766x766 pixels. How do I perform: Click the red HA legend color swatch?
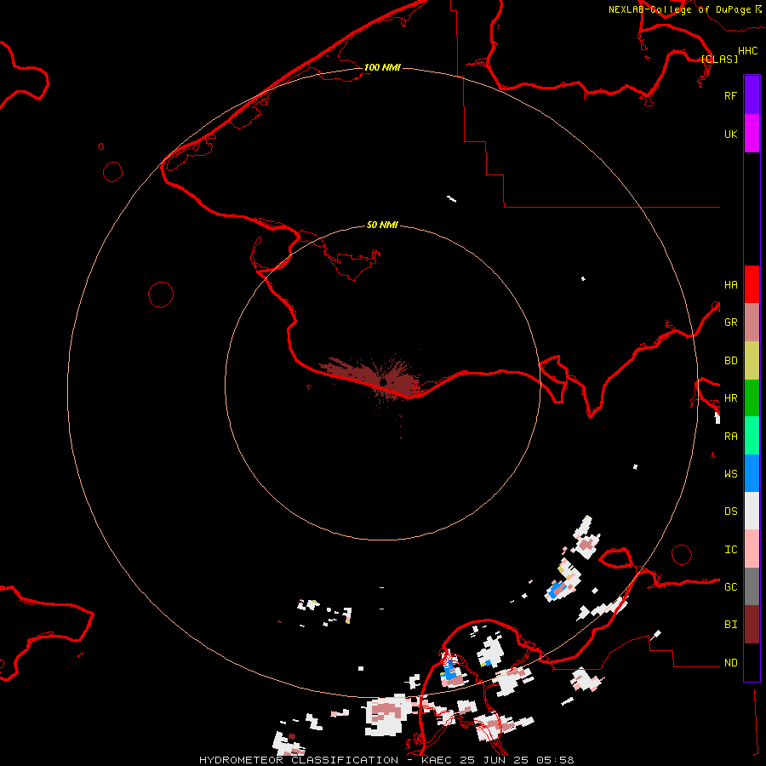tap(752, 284)
